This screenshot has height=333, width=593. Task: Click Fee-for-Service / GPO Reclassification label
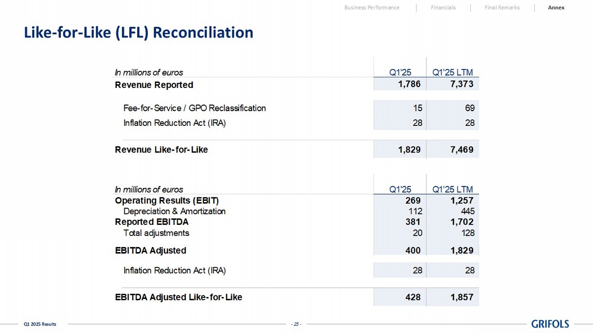pos(194,108)
